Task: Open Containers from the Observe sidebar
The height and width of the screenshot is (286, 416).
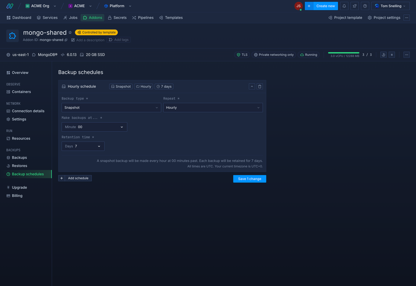Action: 21,91
